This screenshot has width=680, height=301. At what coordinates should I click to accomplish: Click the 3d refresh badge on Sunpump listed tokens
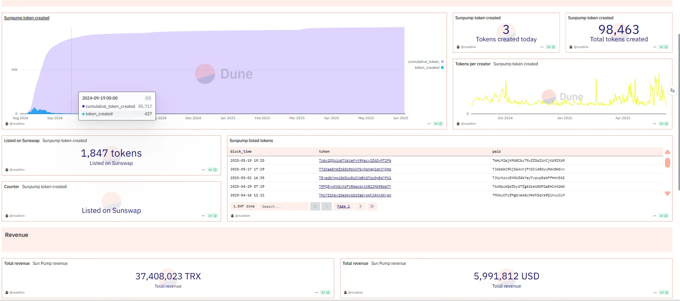pos(663,216)
